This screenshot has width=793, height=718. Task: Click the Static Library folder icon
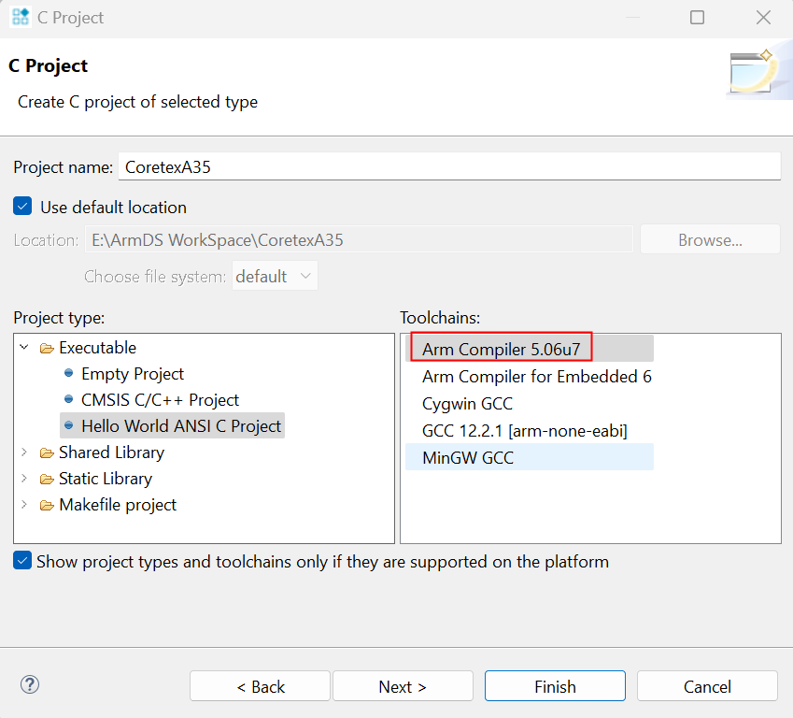tap(47, 479)
